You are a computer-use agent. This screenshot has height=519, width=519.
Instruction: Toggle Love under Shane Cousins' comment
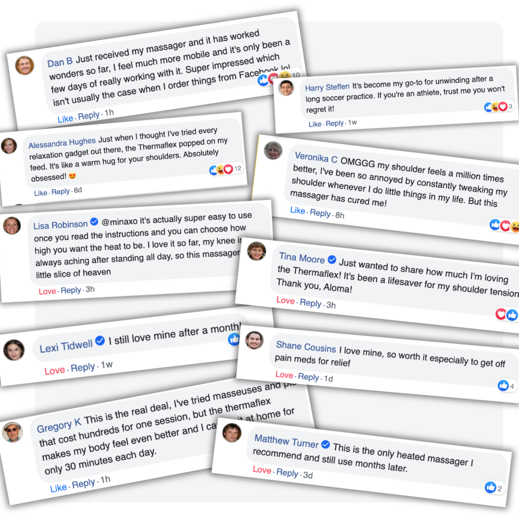pos(284,375)
